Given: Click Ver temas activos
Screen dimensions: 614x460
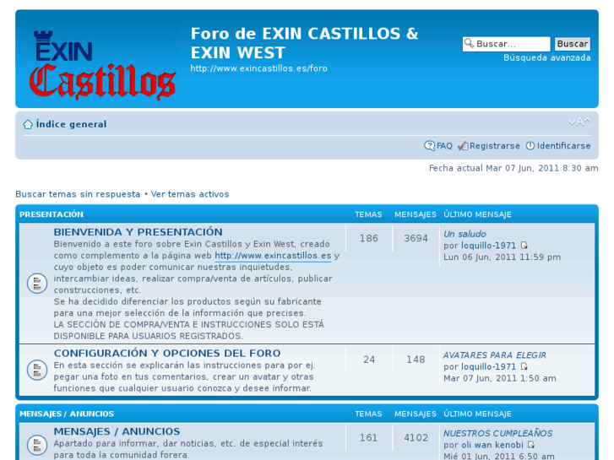Looking at the screenshot, I should pos(190,194).
